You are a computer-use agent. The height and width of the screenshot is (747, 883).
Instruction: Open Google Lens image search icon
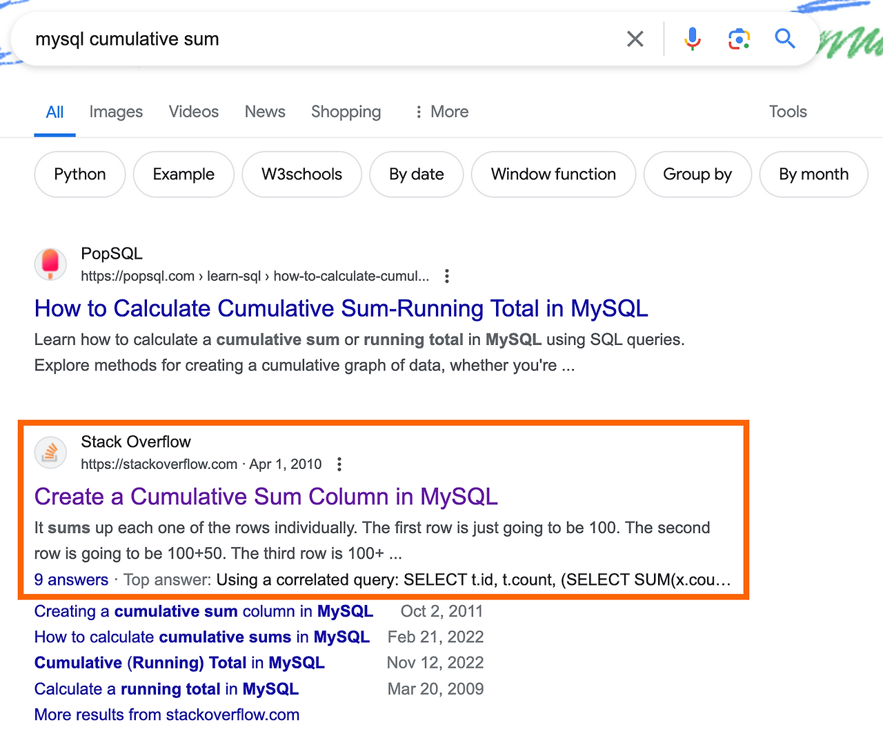point(739,39)
